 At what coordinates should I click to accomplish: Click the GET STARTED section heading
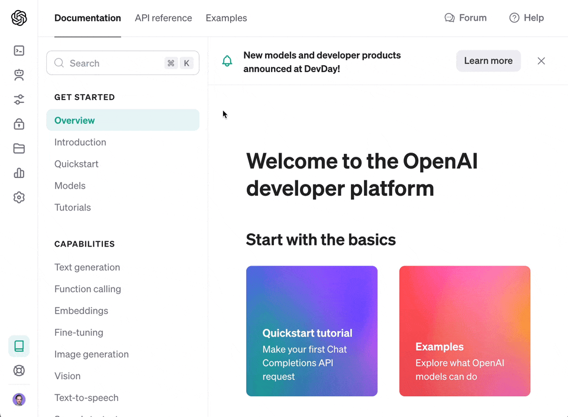click(x=85, y=97)
